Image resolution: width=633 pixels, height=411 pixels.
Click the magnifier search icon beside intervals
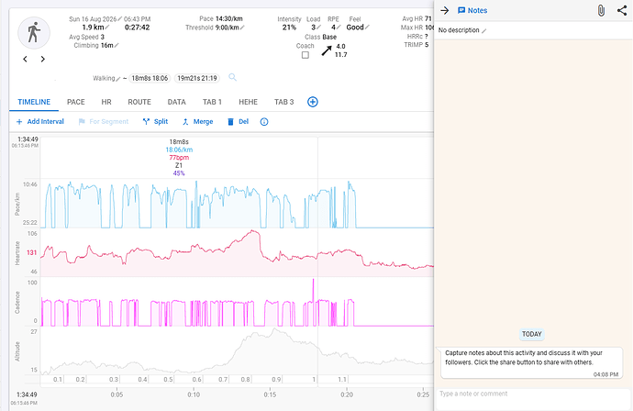pyautogui.click(x=232, y=77)
